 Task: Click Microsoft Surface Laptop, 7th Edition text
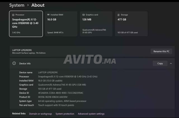point(29,53)
